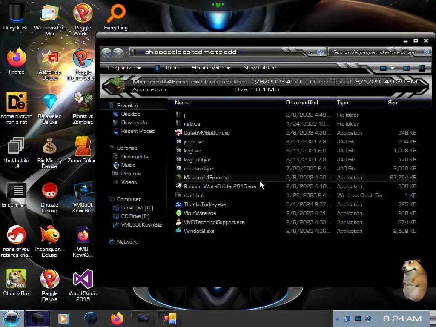The width and height of the screenshot is (436, 327).
Task: Click the change your view icon
Action: [383, 68]
